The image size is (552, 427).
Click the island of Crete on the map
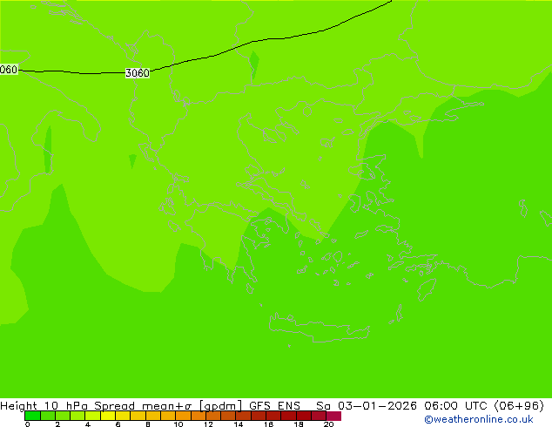319,329
